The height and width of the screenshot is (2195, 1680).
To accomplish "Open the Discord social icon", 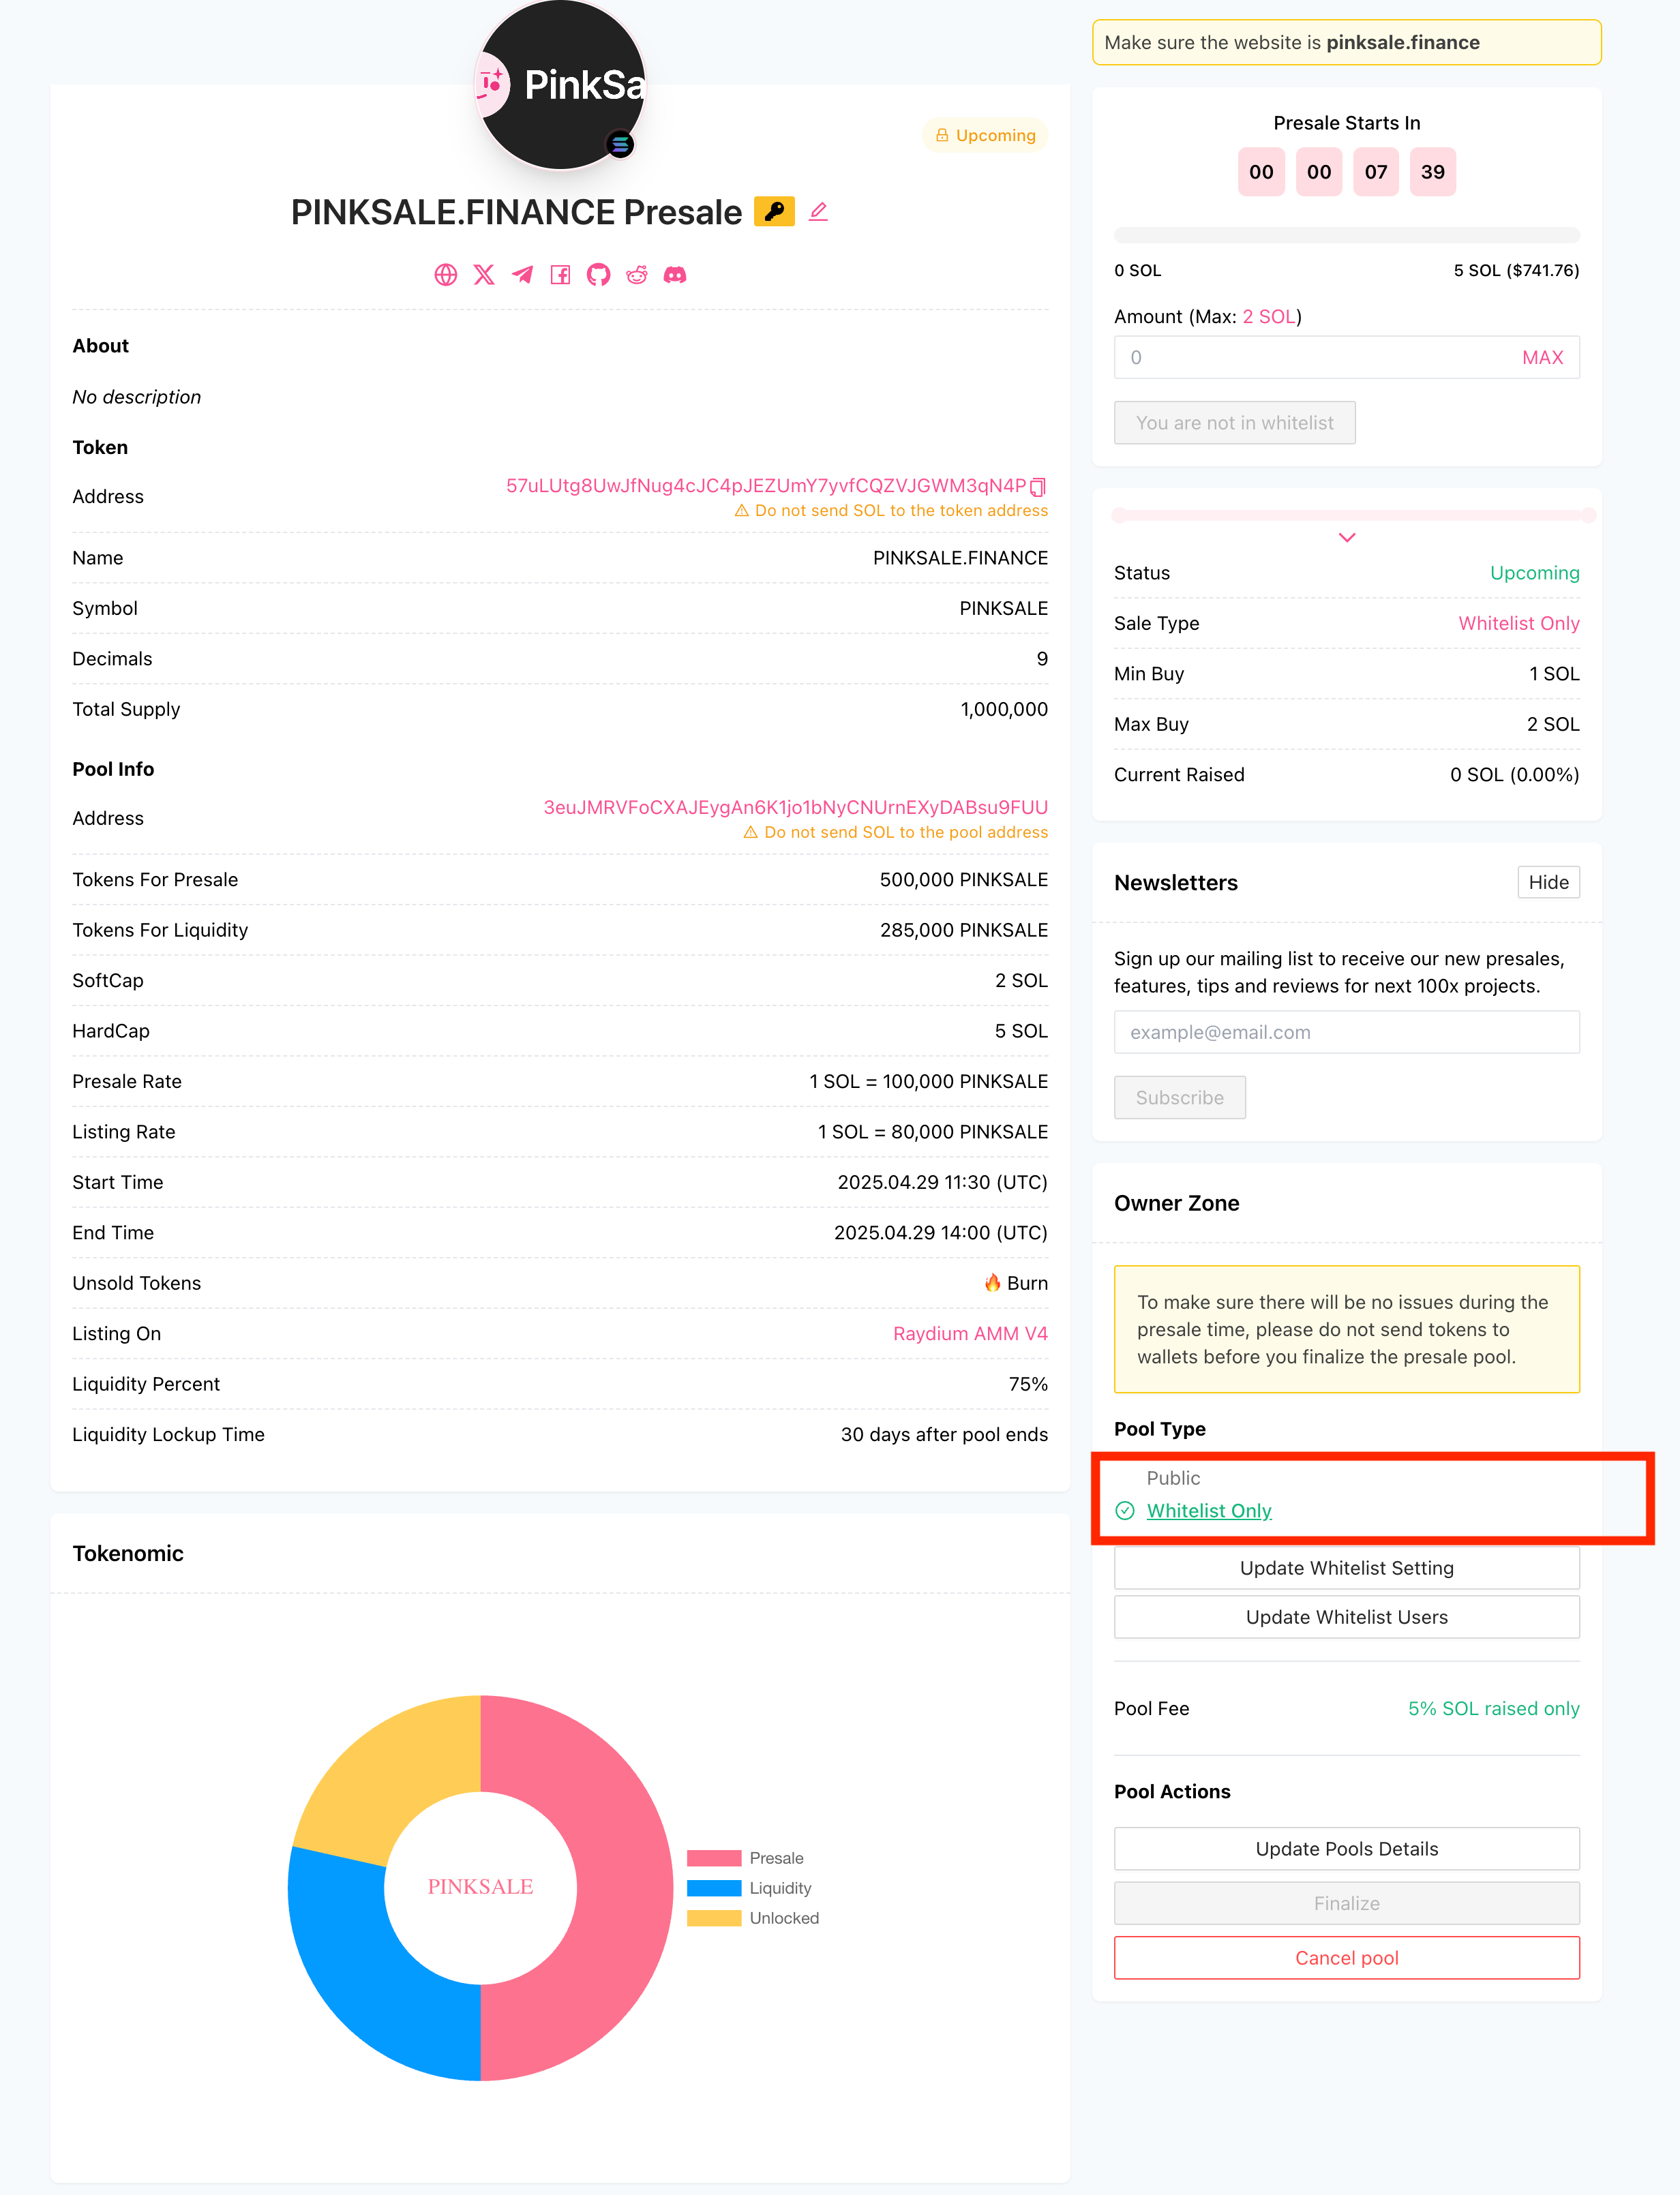I will click(x=675, y=275).
